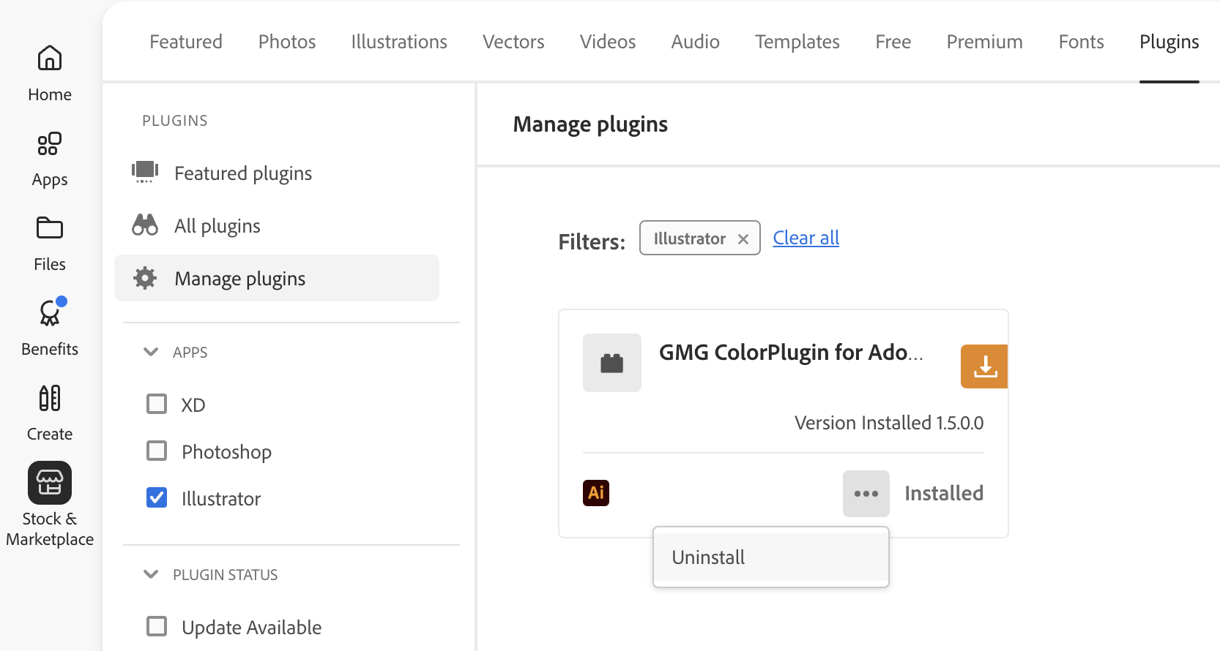Image resolution: width=1220 pixels, height=651 pixels.
Task: Check the XD checkbox
Action: tap(157, 404)
